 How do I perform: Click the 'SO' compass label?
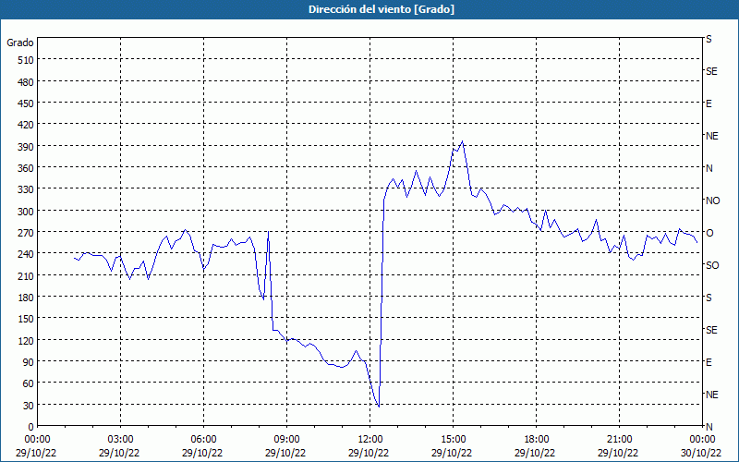[712, 266]
